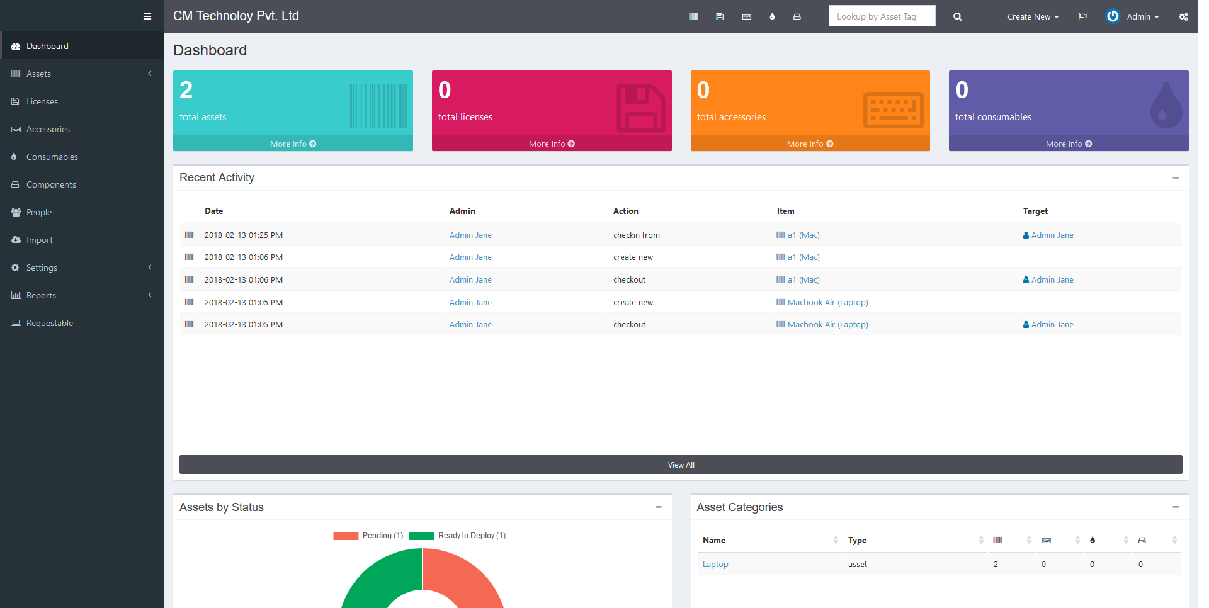Open Import in the sidebar
Viewport: 1209px width, 608px height.
[82, 240]
